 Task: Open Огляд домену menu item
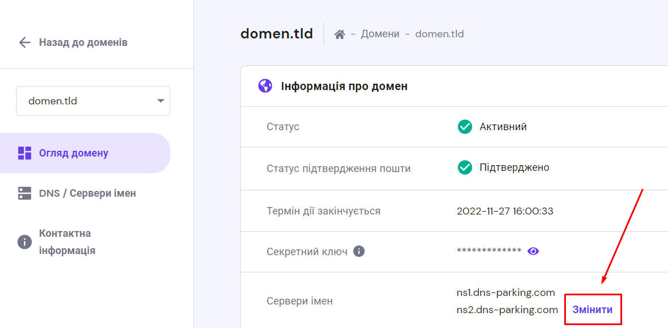(73, 153)
